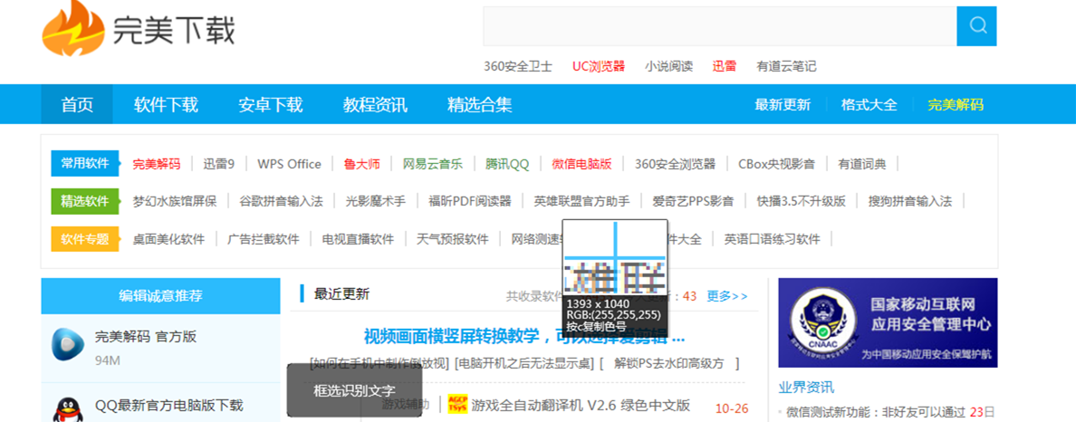Open 解锁PS去水印高级方 article link
Screen dimensions: 1076x422
pyautogui.click(x=669, y=364)
